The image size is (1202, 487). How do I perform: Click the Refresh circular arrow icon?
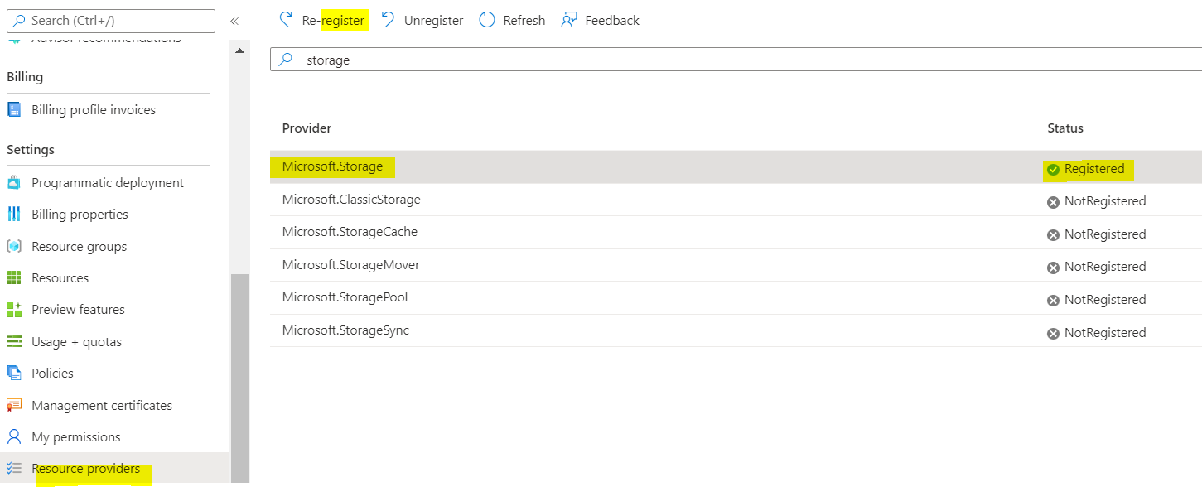coord(487,20)
